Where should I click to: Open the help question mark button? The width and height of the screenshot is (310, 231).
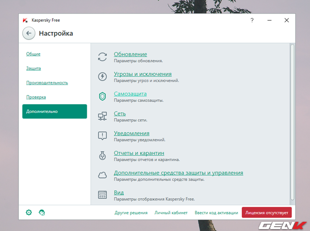(252, 20)
